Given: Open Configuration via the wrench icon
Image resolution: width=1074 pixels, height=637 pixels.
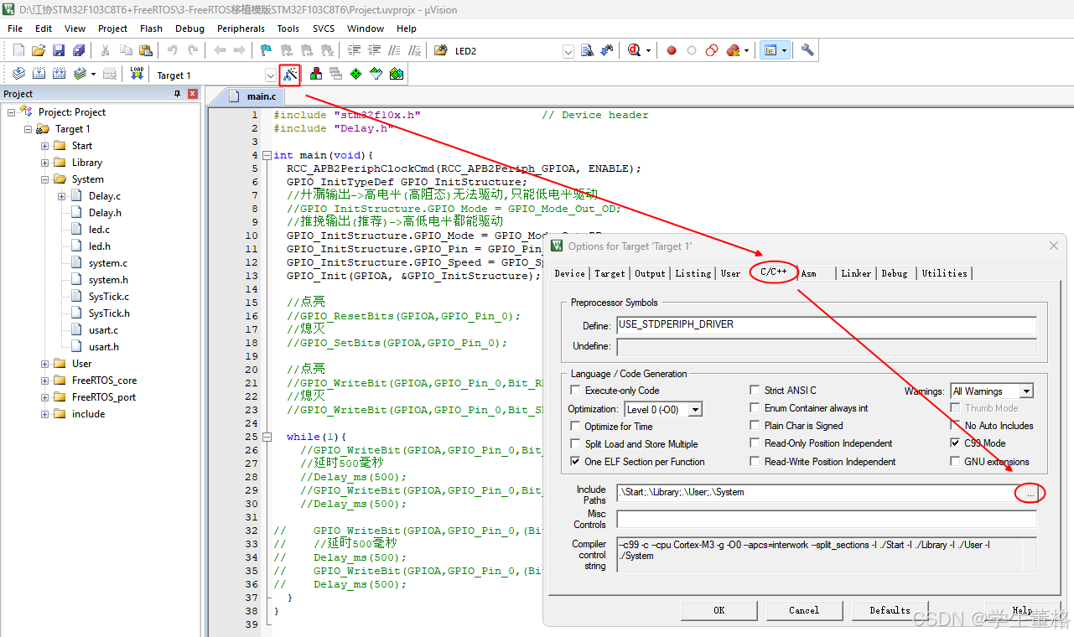Looking at the screenshot, I should click(807, 50).
